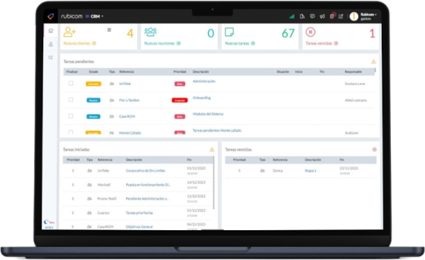This screenshot has width=425, height=260.
Task: Click the external link icon in the top bar
Action: click(341, 16)
